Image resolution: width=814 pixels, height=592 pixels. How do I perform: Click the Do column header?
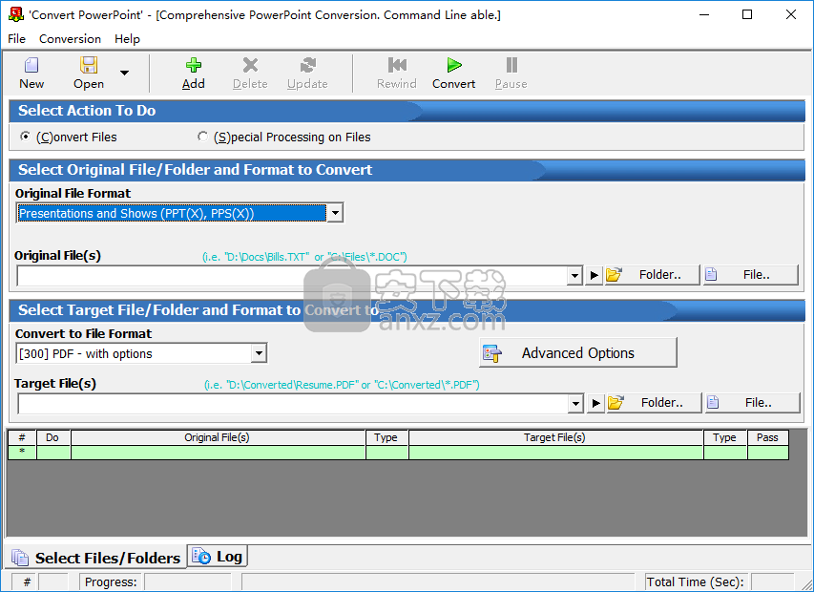point(52,437)
